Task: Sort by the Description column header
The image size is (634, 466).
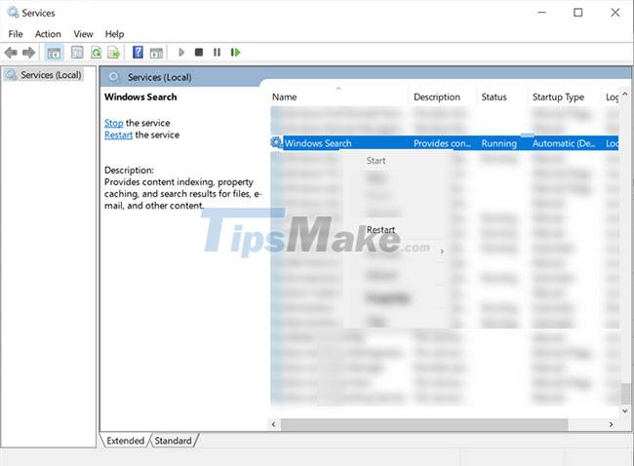Action: pyautogui.click(x=437, y=97)
